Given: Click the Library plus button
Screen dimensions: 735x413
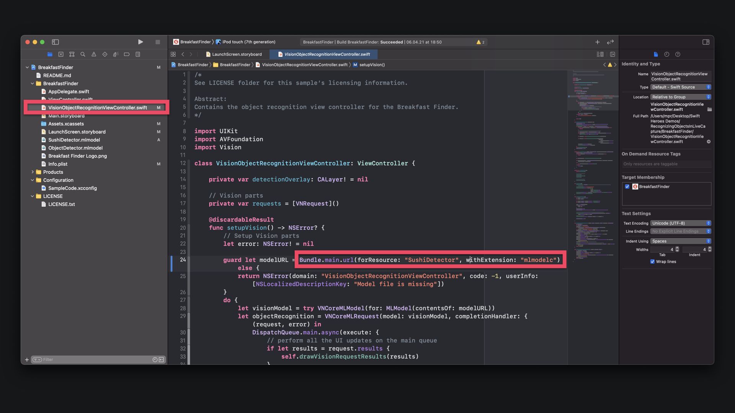Looking at the screenshot, I should (x=597, y=42).
